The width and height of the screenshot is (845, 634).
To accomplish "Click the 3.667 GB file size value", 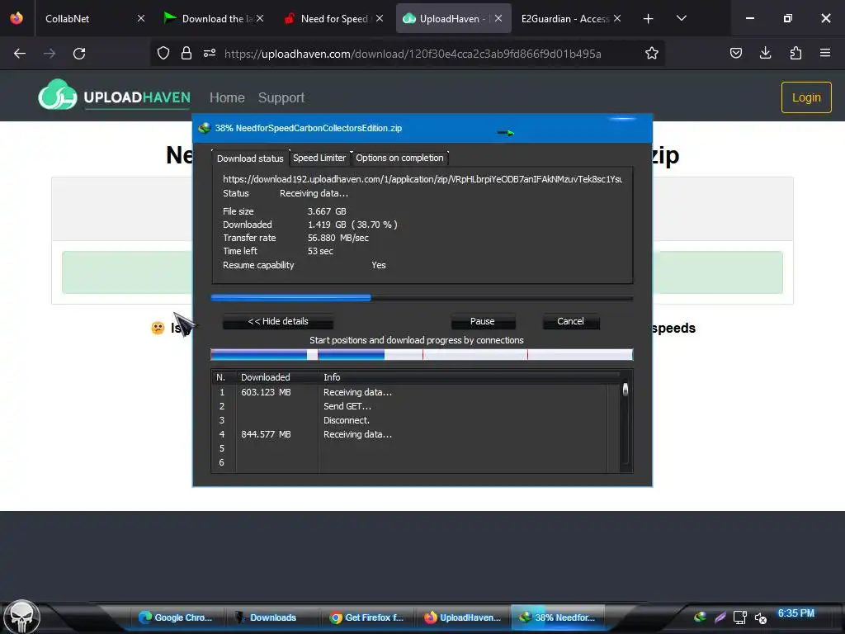I will pyautogui.click(x=327, y=211).
